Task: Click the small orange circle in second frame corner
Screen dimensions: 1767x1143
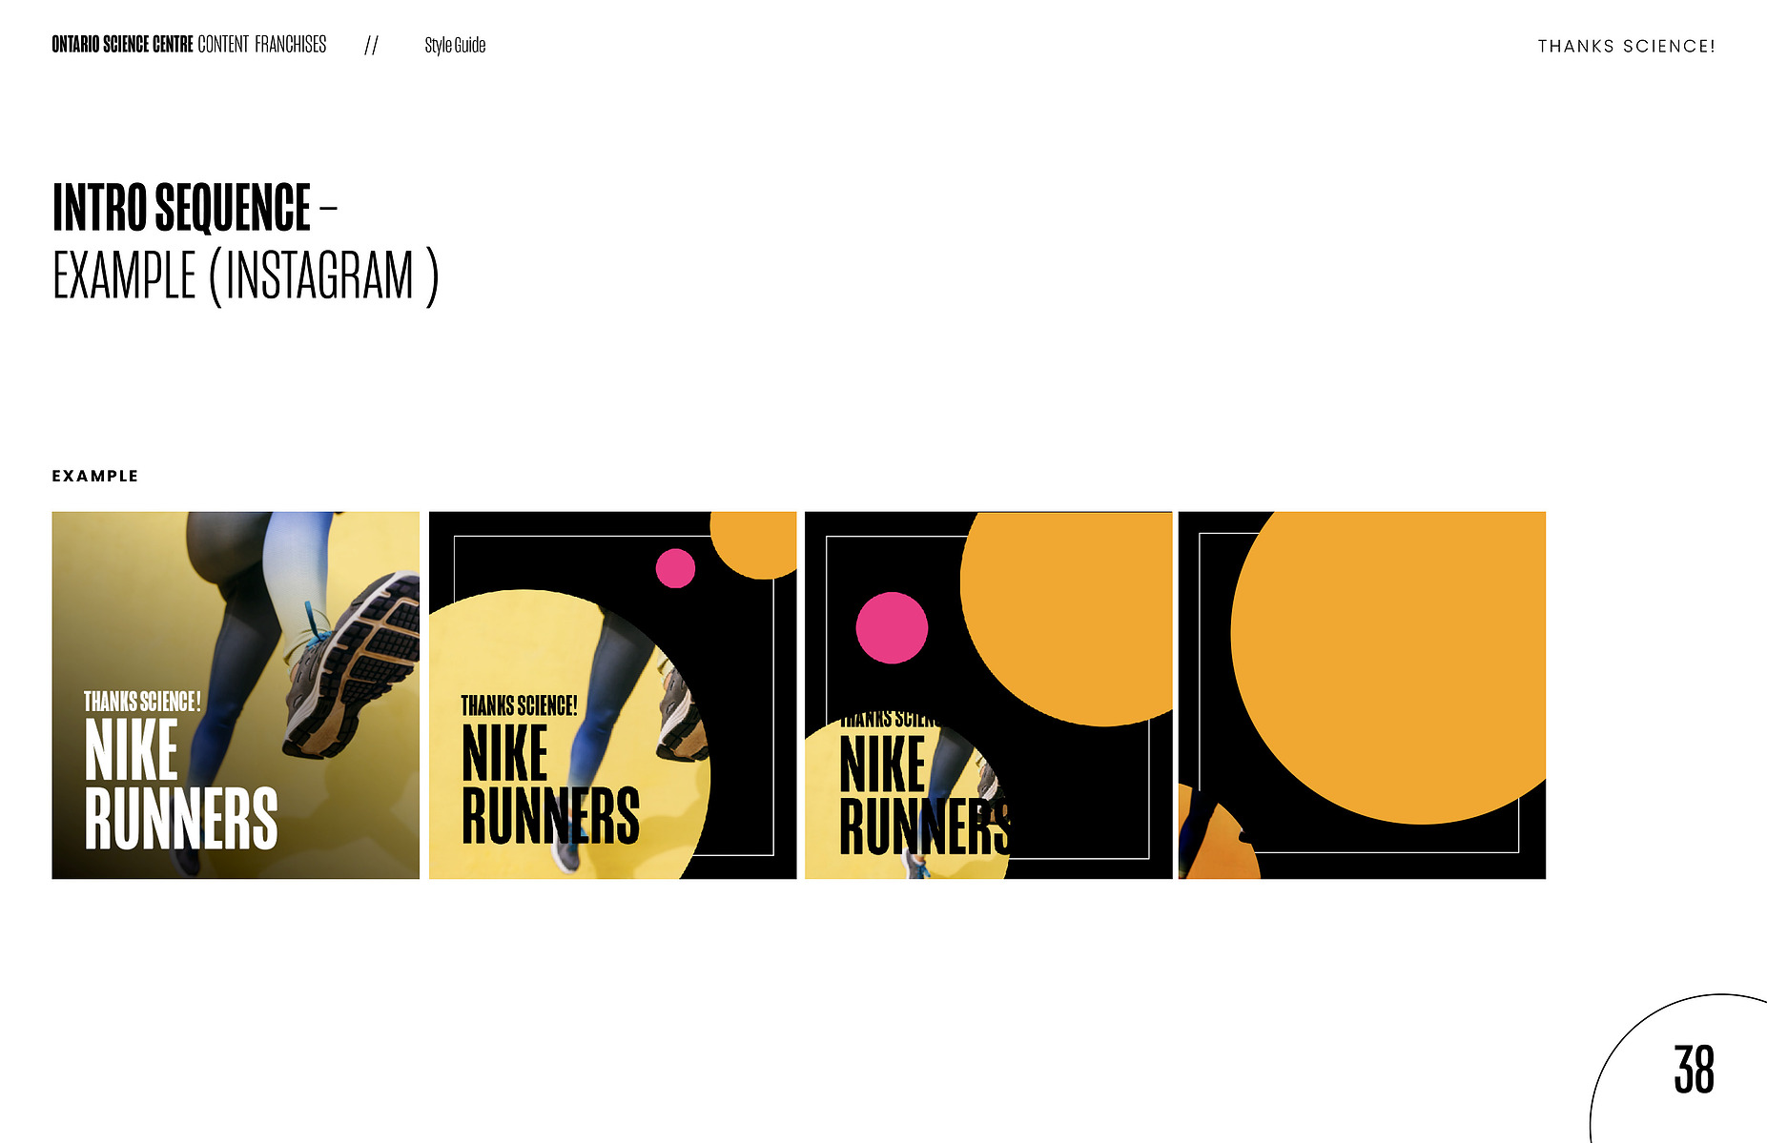Action: pos(754,544)
